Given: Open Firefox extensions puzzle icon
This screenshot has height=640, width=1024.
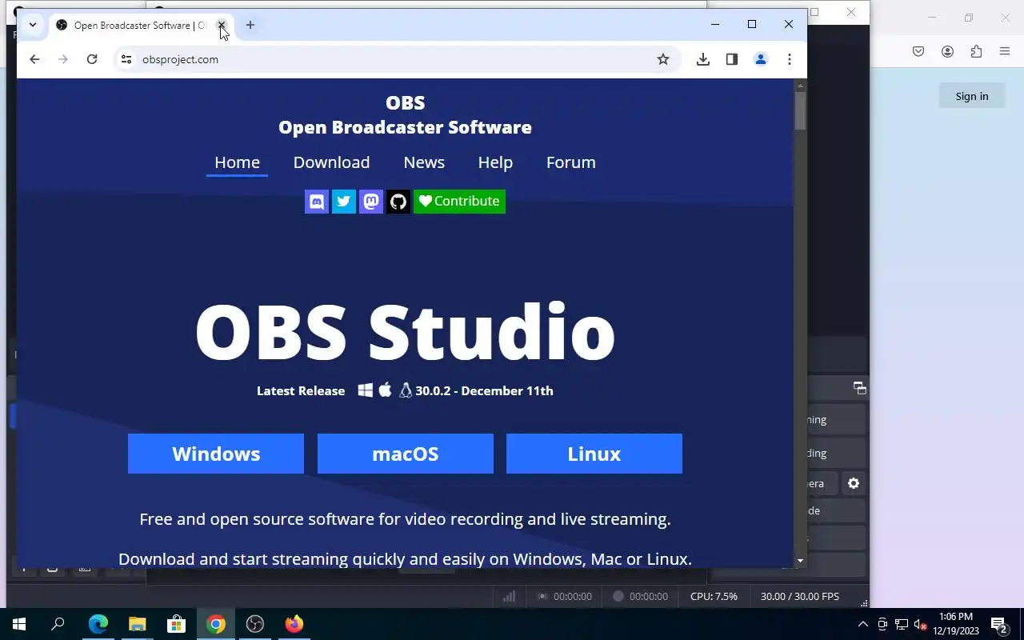Looking at the screenshot, I should (976, 51).
